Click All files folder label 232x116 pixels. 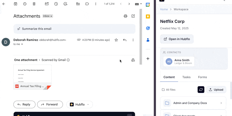click(168, 90)
